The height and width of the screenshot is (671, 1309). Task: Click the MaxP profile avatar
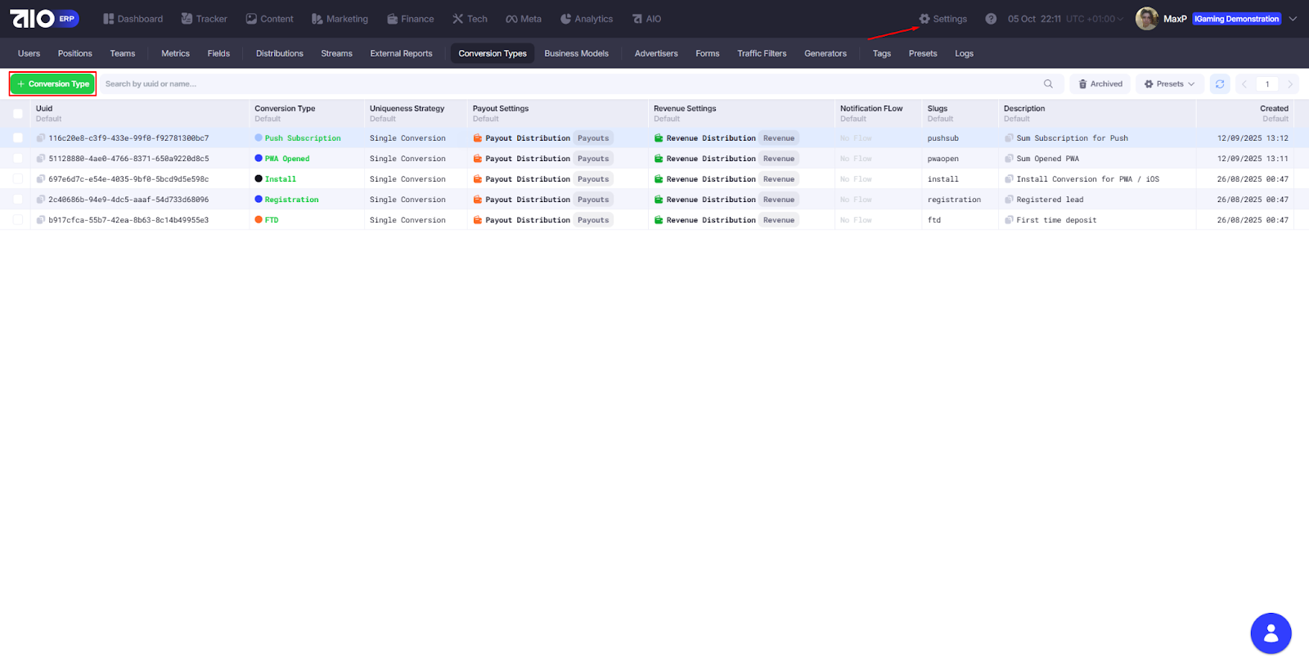point(1146,19)
